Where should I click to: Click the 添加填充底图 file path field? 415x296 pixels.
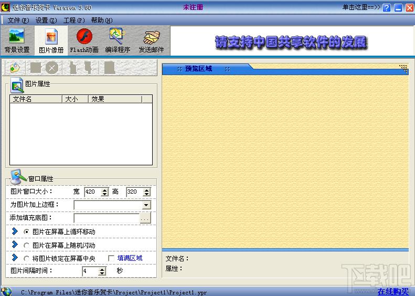point(107,218)
